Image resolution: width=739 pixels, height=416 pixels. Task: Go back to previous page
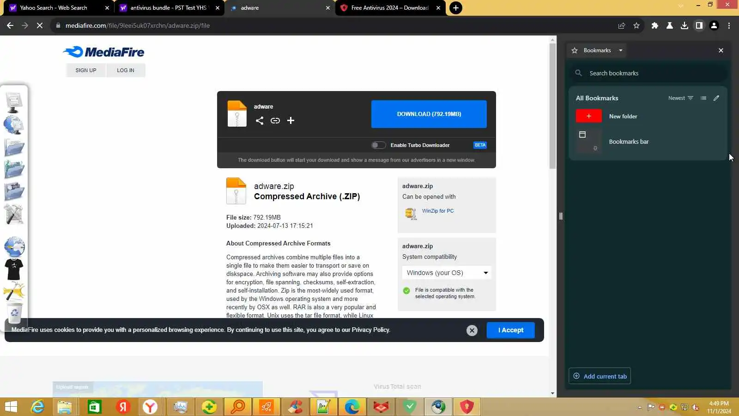pos(10,25)
